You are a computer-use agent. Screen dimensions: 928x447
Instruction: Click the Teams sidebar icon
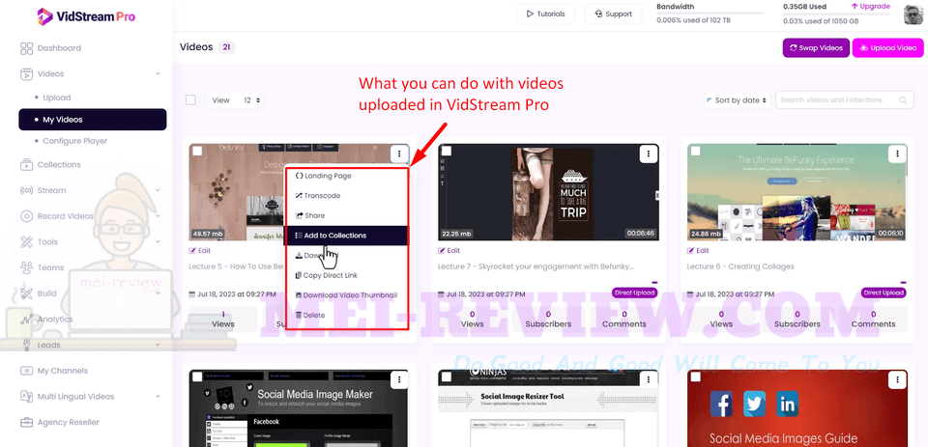click(27, 267)
